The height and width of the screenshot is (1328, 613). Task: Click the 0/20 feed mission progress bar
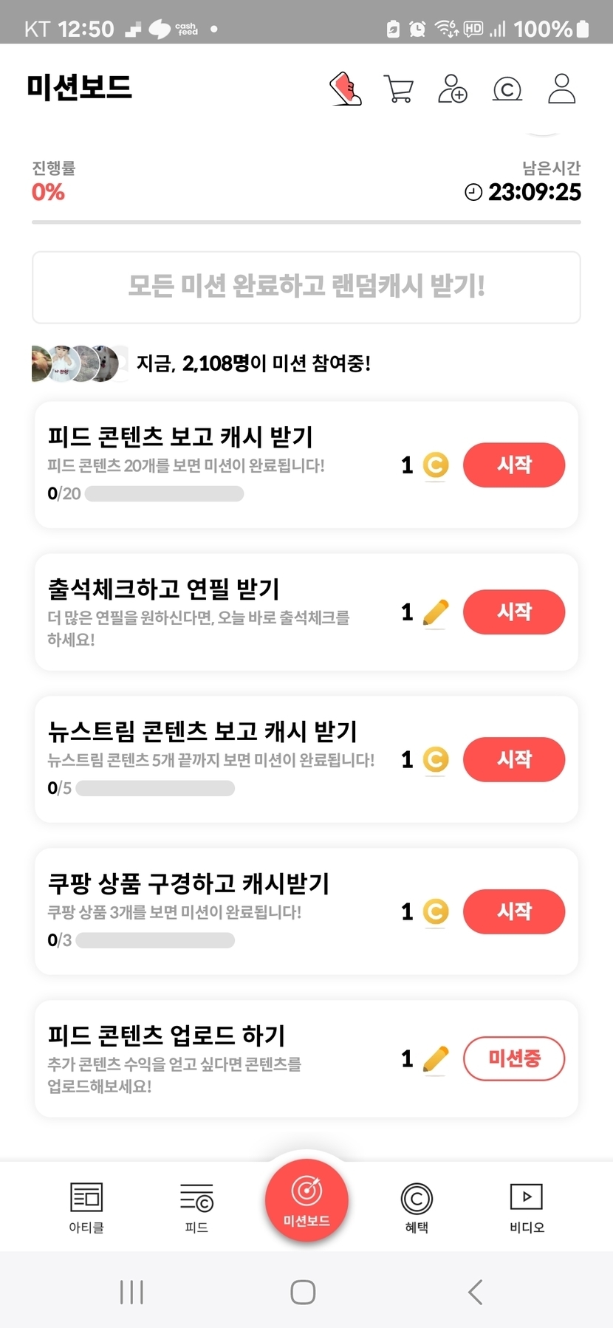164,493
